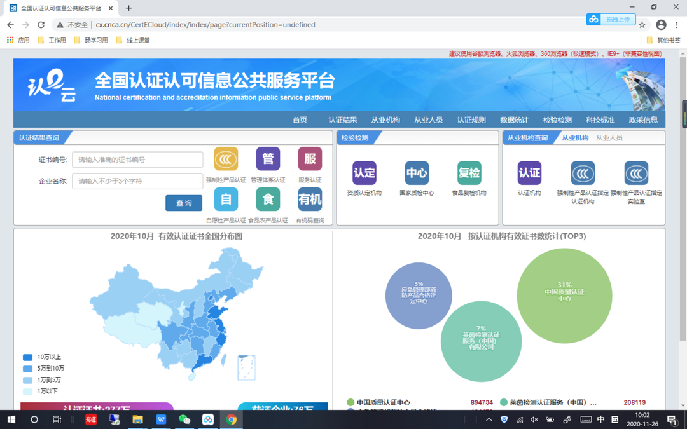Open the 工作用 bookmarks folder
Image resolution: width=687 pixels, height=429 pixels.
(x=52, y=40)
